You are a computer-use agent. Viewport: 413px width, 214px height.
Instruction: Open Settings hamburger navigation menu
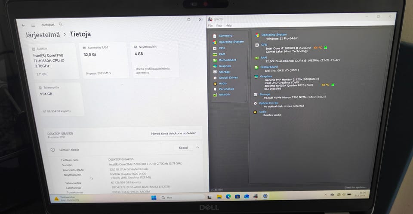tap(33, 25)
